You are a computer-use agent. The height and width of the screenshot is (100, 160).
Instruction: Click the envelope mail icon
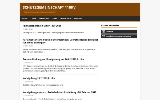point(103,36)
